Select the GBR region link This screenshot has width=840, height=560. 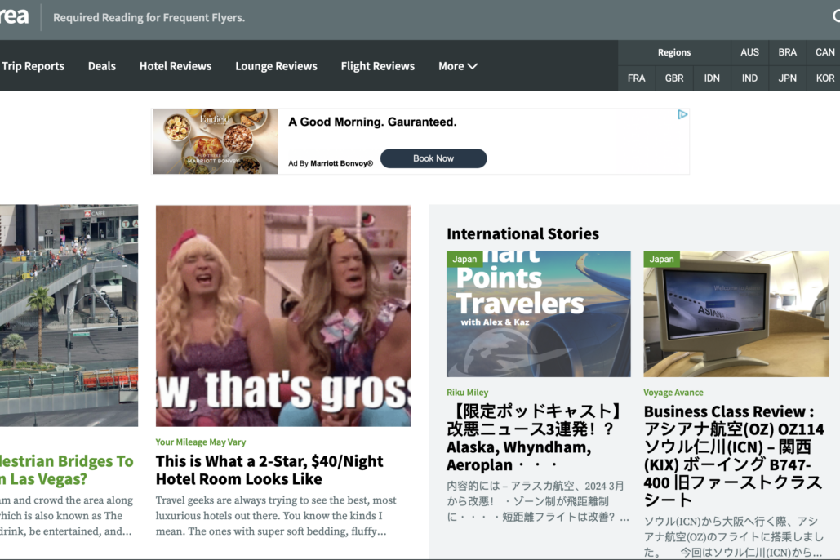coord(674,78)
